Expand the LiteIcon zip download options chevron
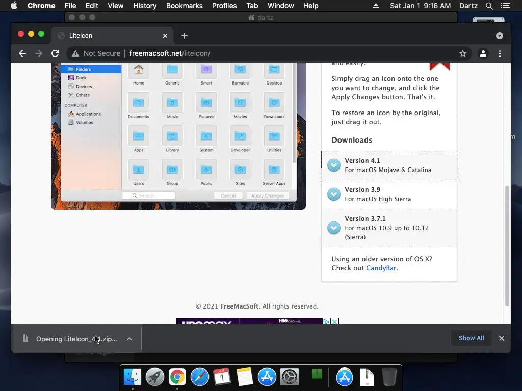This screenshot has width=522, height=391. (x=129, y=339)
